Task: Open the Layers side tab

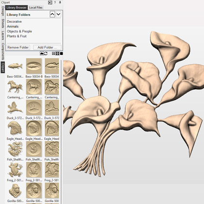Action: (2, 35)
